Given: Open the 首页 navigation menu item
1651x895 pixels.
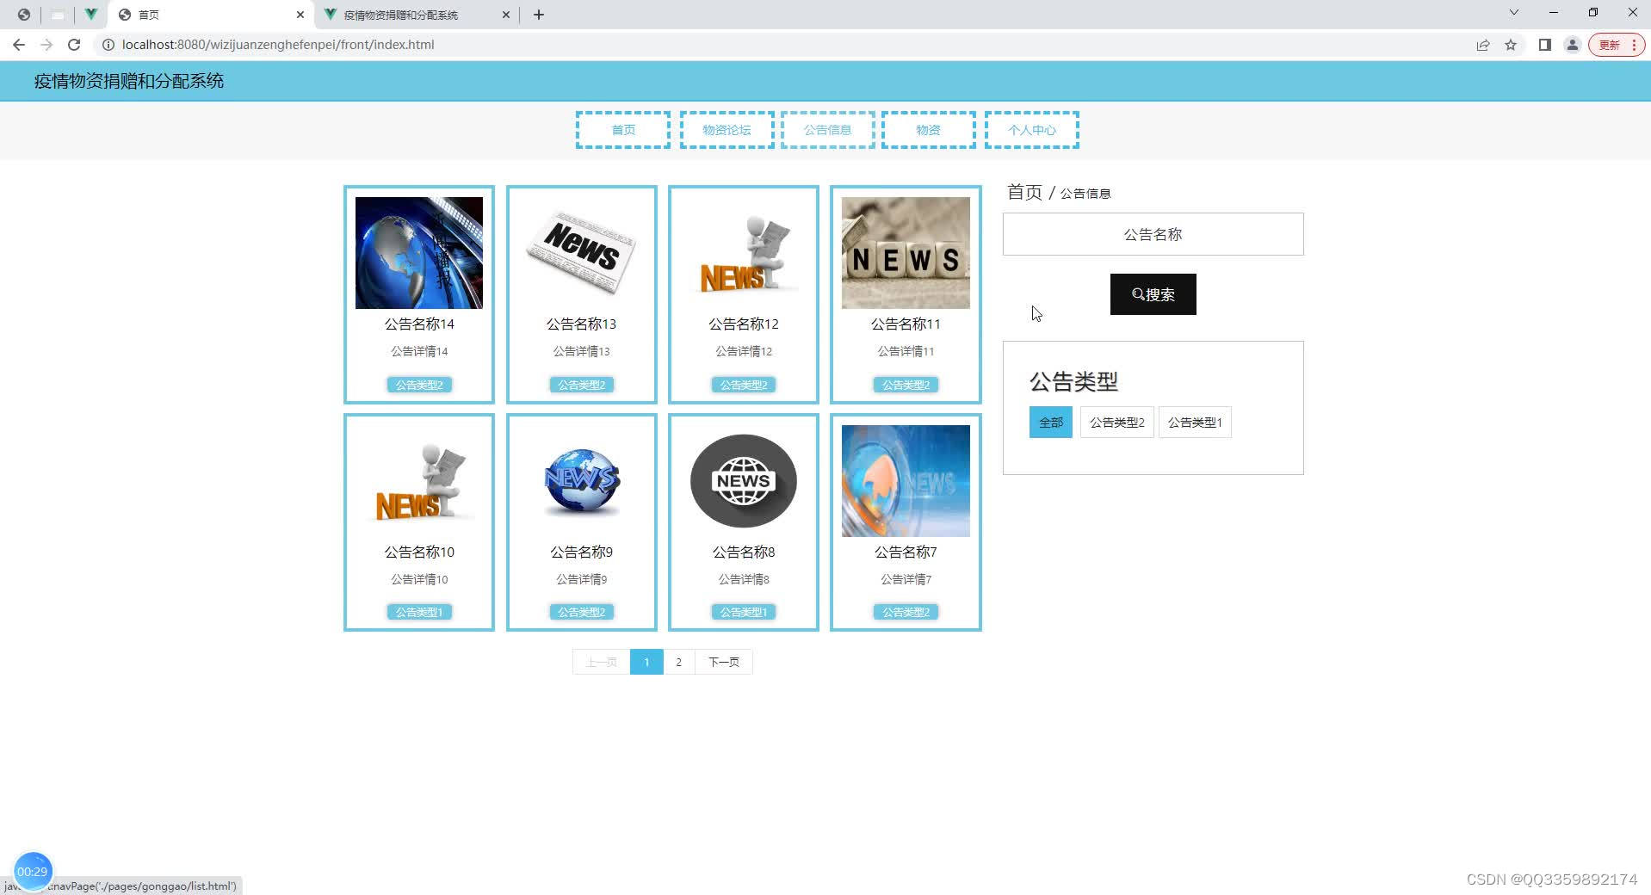Looking at the screenshot, I should (x=623, y=130).
